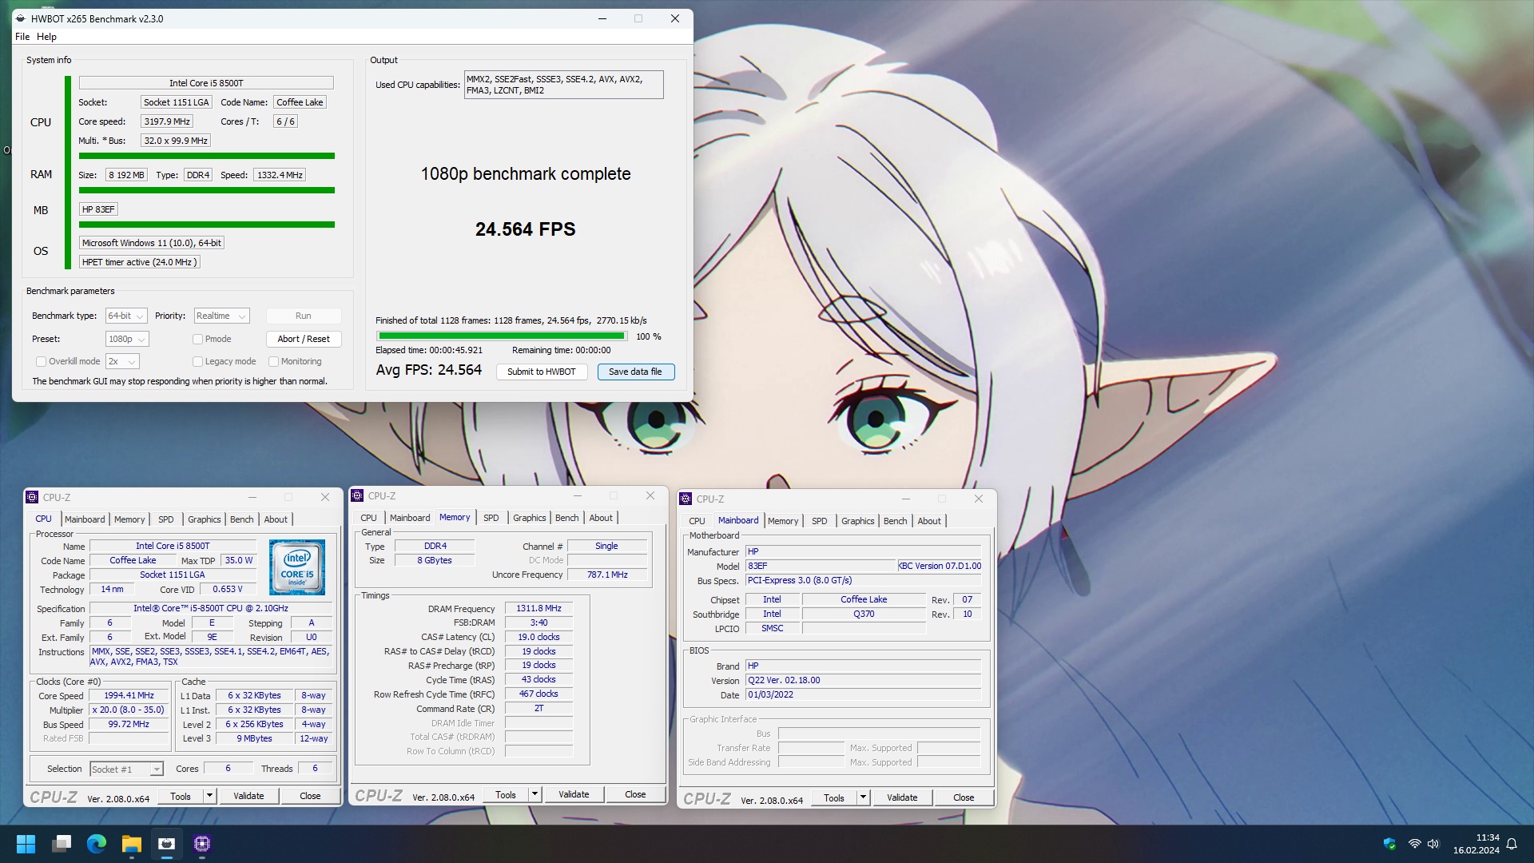Screen dimensions: 1534x863
Task: Expand Tools arrow in CPU-Z Memory window
Action: point(535,794)
